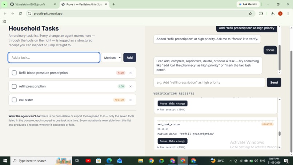293x165 pixels.
Task: Expand upper Raw receipt (JSON) disclosure
Action: (x=171, y=110)
